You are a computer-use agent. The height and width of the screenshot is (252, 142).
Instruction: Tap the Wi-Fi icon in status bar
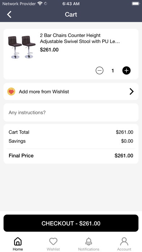[x=40, y=4]
